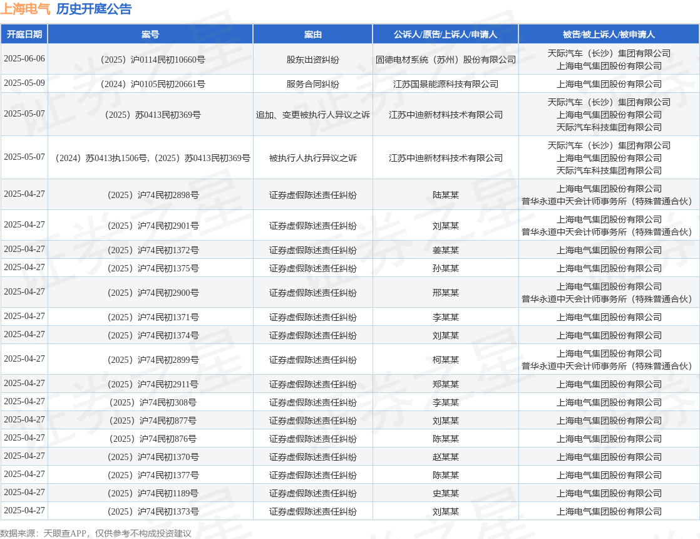Image resolution: width=700 pixels, height=539 pixels.
Task: Click case number (2025)沪74民初1373号
Action: click(x=150, y=512)
